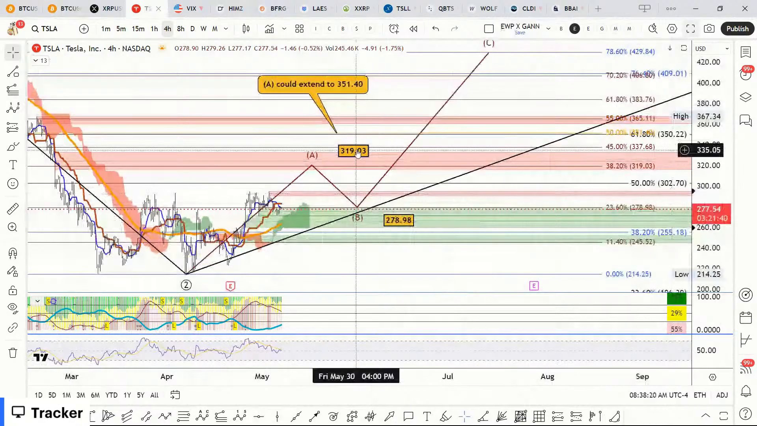The image size is (757, 426).
Task: Open the USD currency dropdown
Action: 712,49
